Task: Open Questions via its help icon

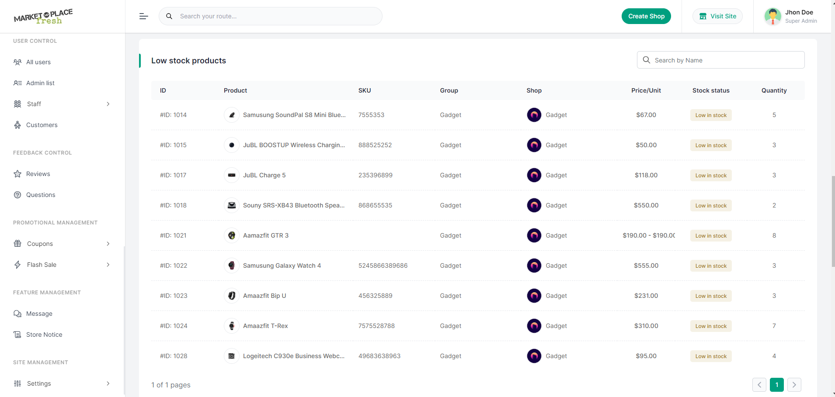Action: 17,195
